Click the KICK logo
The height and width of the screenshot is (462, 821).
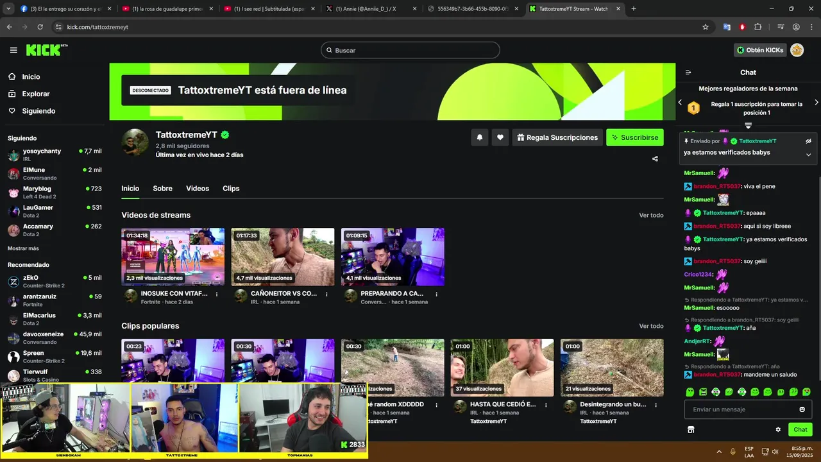47,50
